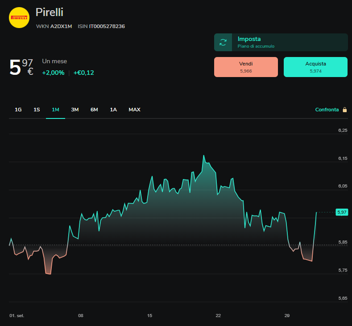The width and height of the screenshot is (352, 326).
Task: Open the MAX time range
Action: coord(134,110)
